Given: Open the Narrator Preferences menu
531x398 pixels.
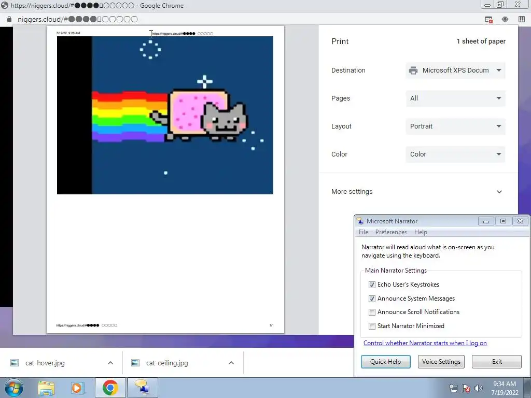Looking at the screenshot, I should [x=391, y=232].
